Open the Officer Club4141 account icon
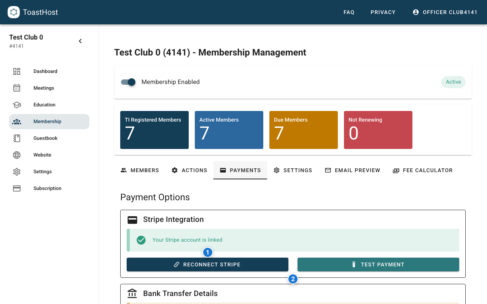Screen dimensions: 487x304 click(415, 12)
